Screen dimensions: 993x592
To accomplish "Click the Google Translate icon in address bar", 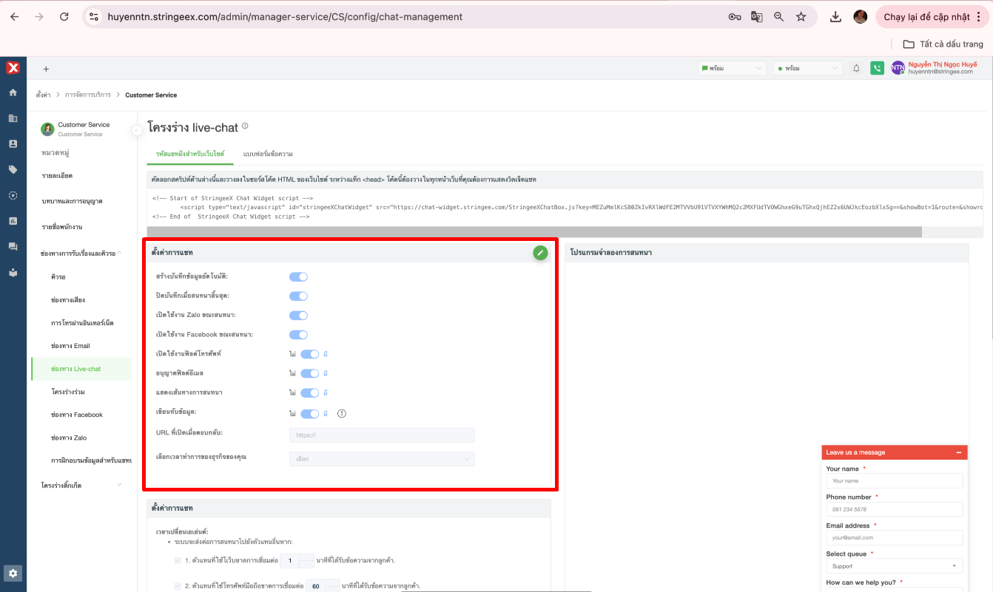I will pos(756,17).
